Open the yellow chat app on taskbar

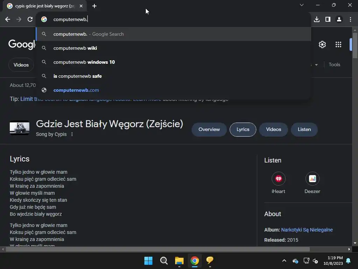coord(210,261)
